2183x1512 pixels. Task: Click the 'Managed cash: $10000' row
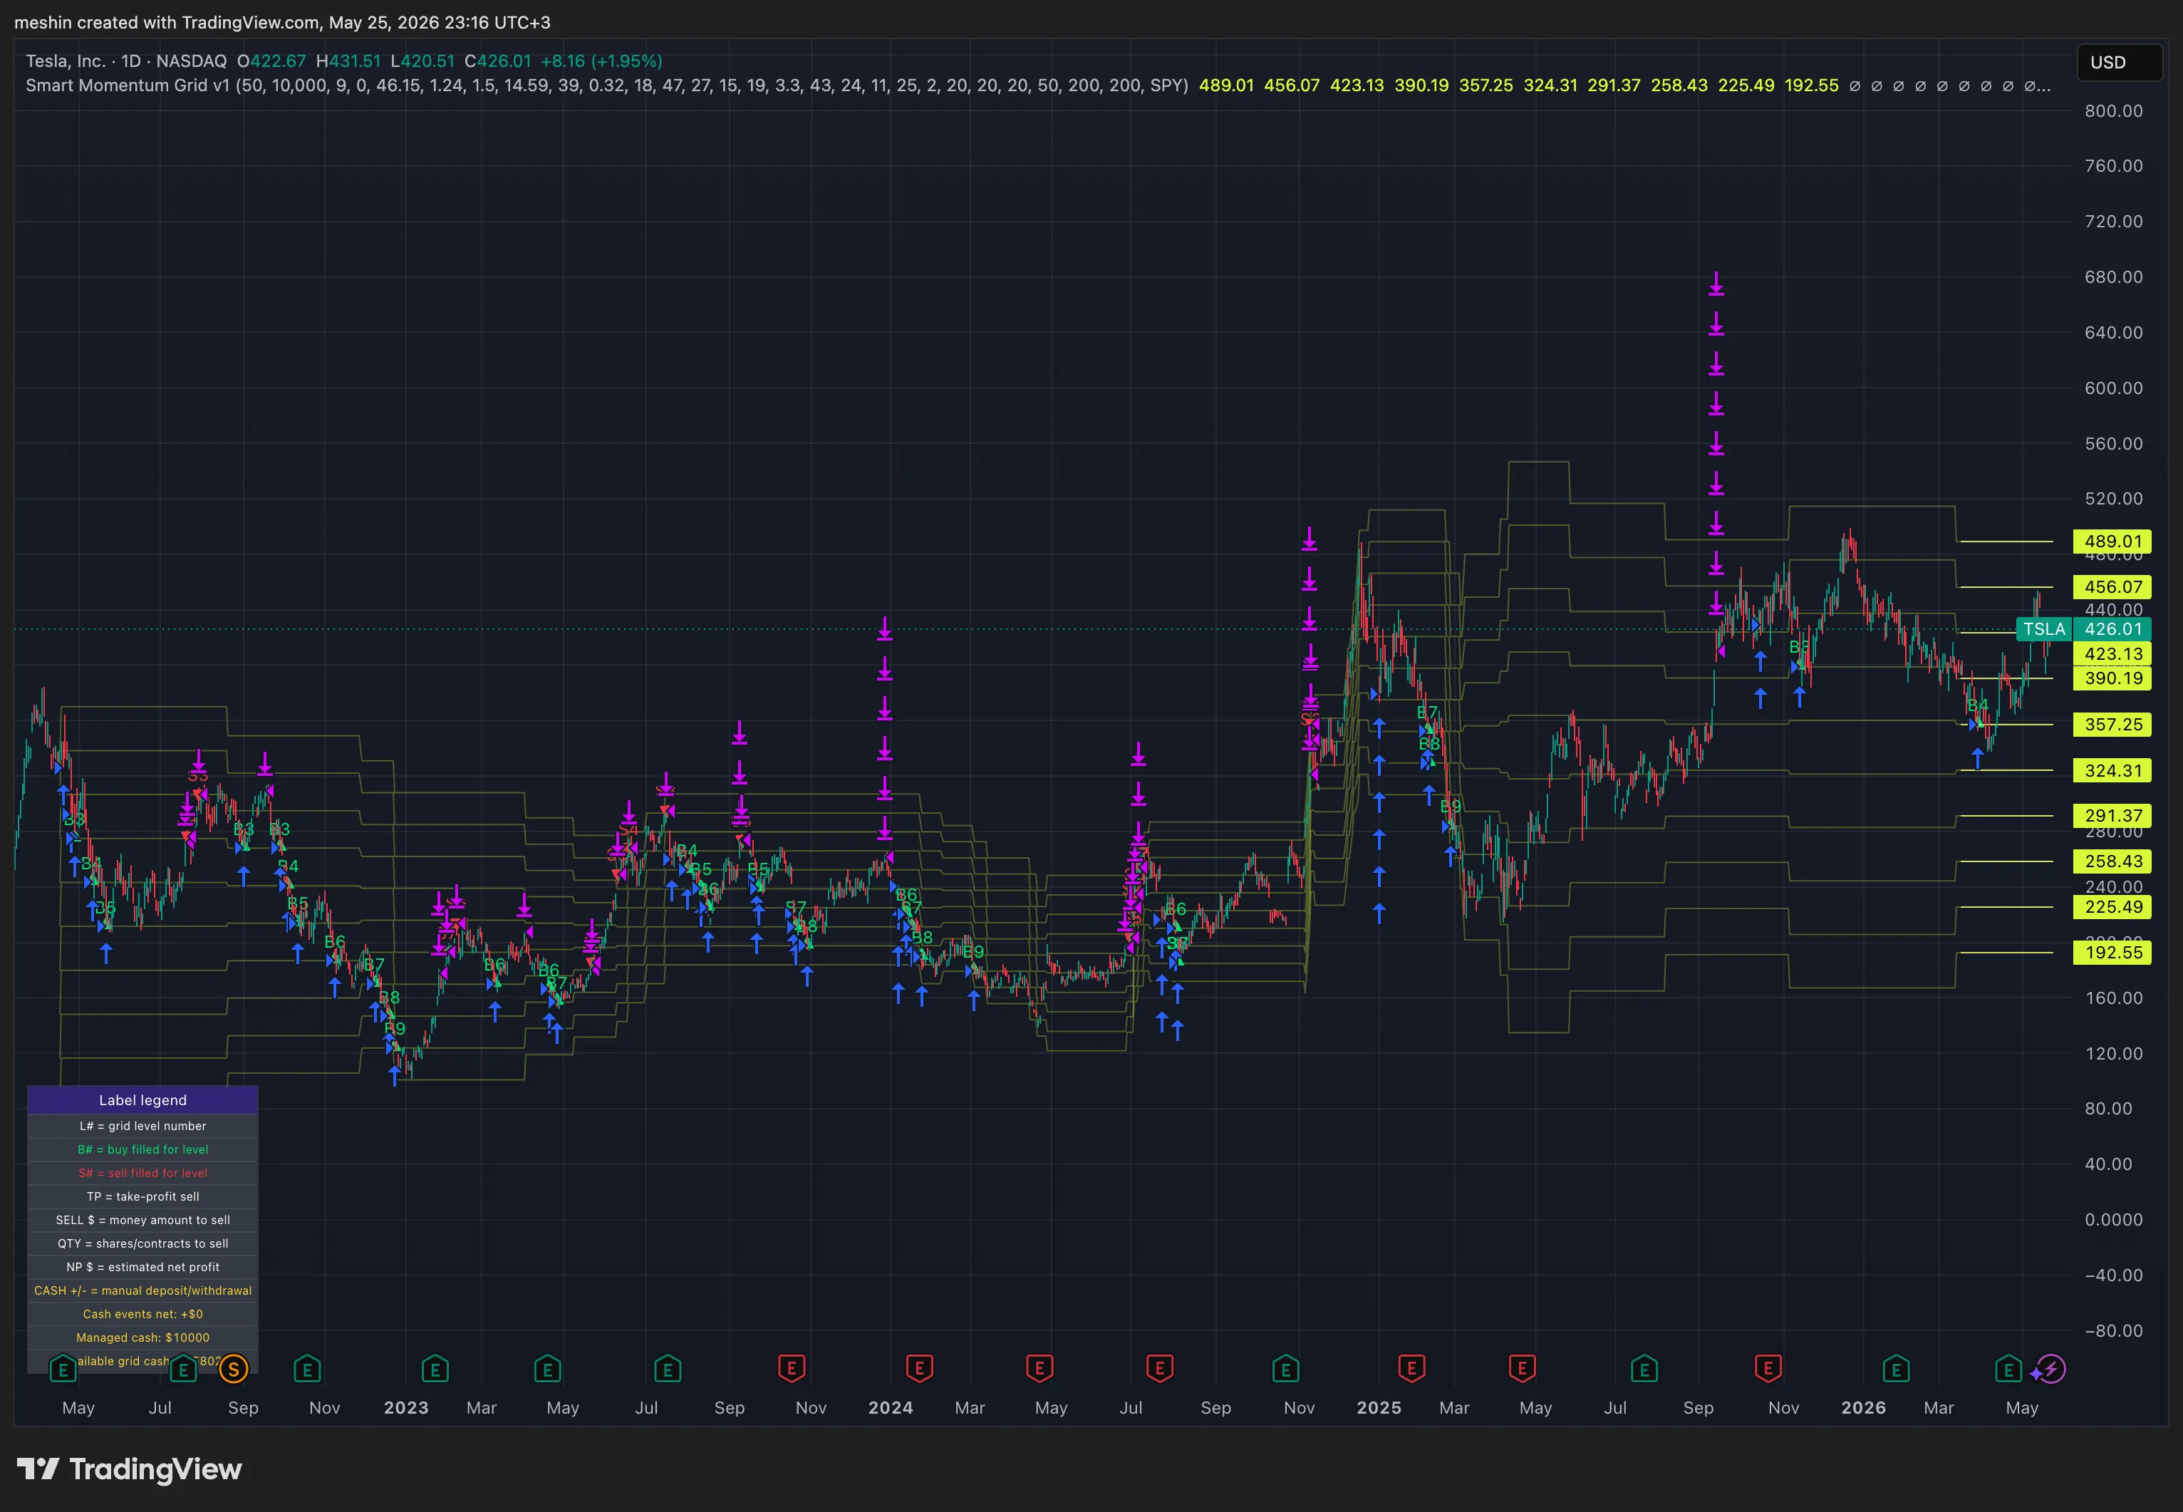click(x=143, y=1337)
